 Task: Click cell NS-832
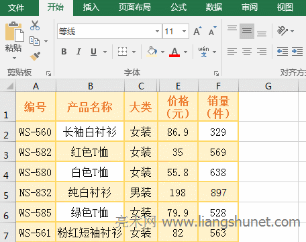pos(36,192)
